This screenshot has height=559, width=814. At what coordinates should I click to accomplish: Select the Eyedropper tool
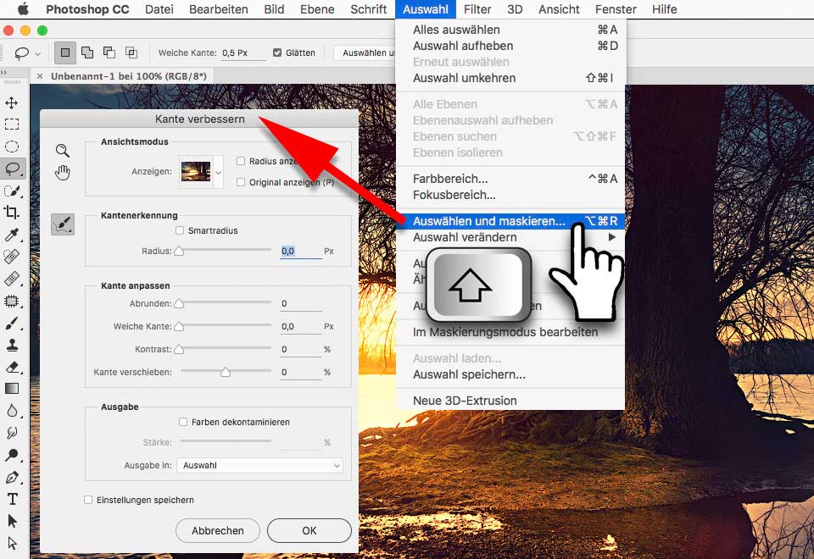pos(11,235)
